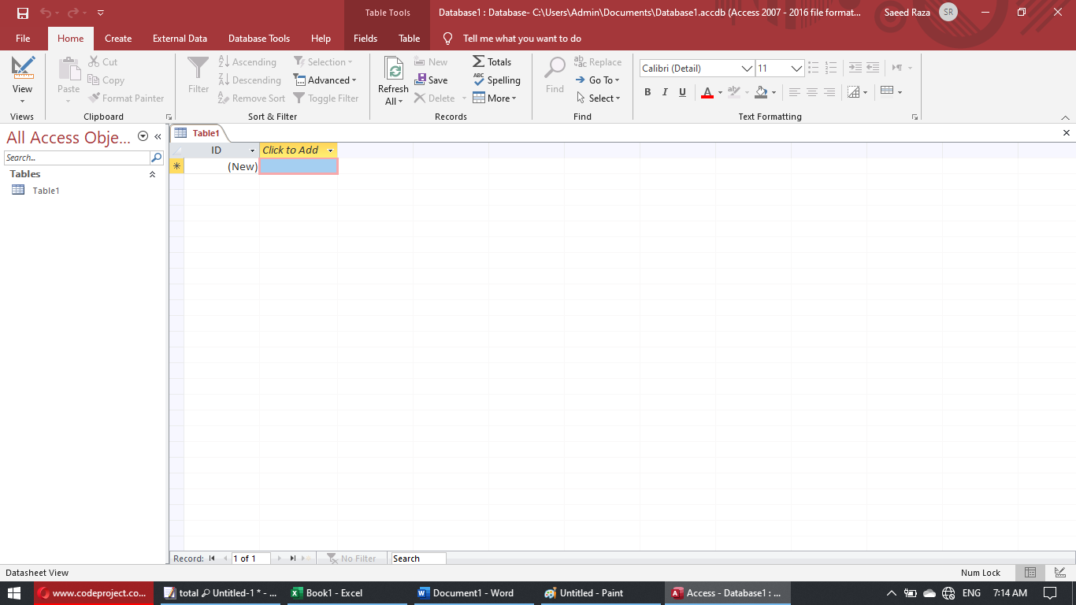Screen dimensions: 1076x605
Task: Open the Fields tab under Table Tools
Action: pyautogui.click(x=365, y=38)
